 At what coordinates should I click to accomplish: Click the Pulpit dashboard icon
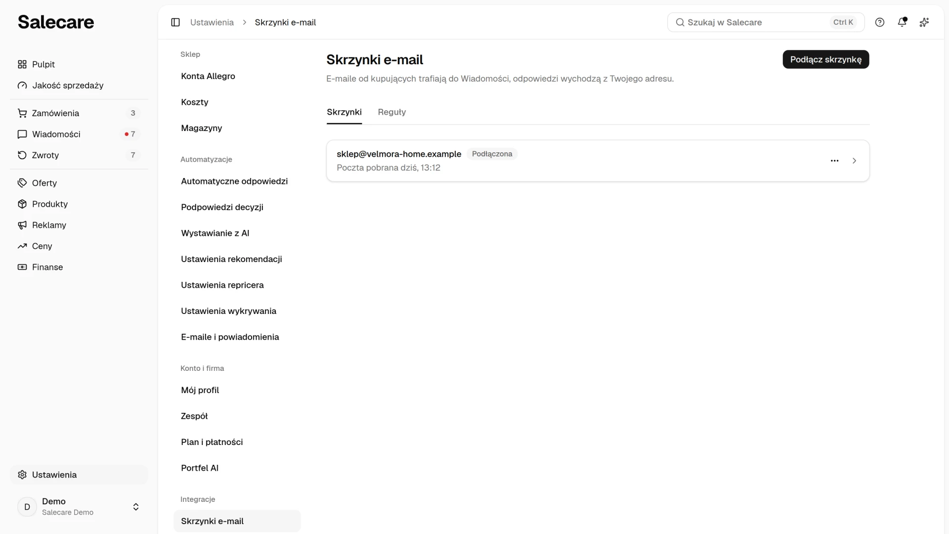[x=22, y=64]
